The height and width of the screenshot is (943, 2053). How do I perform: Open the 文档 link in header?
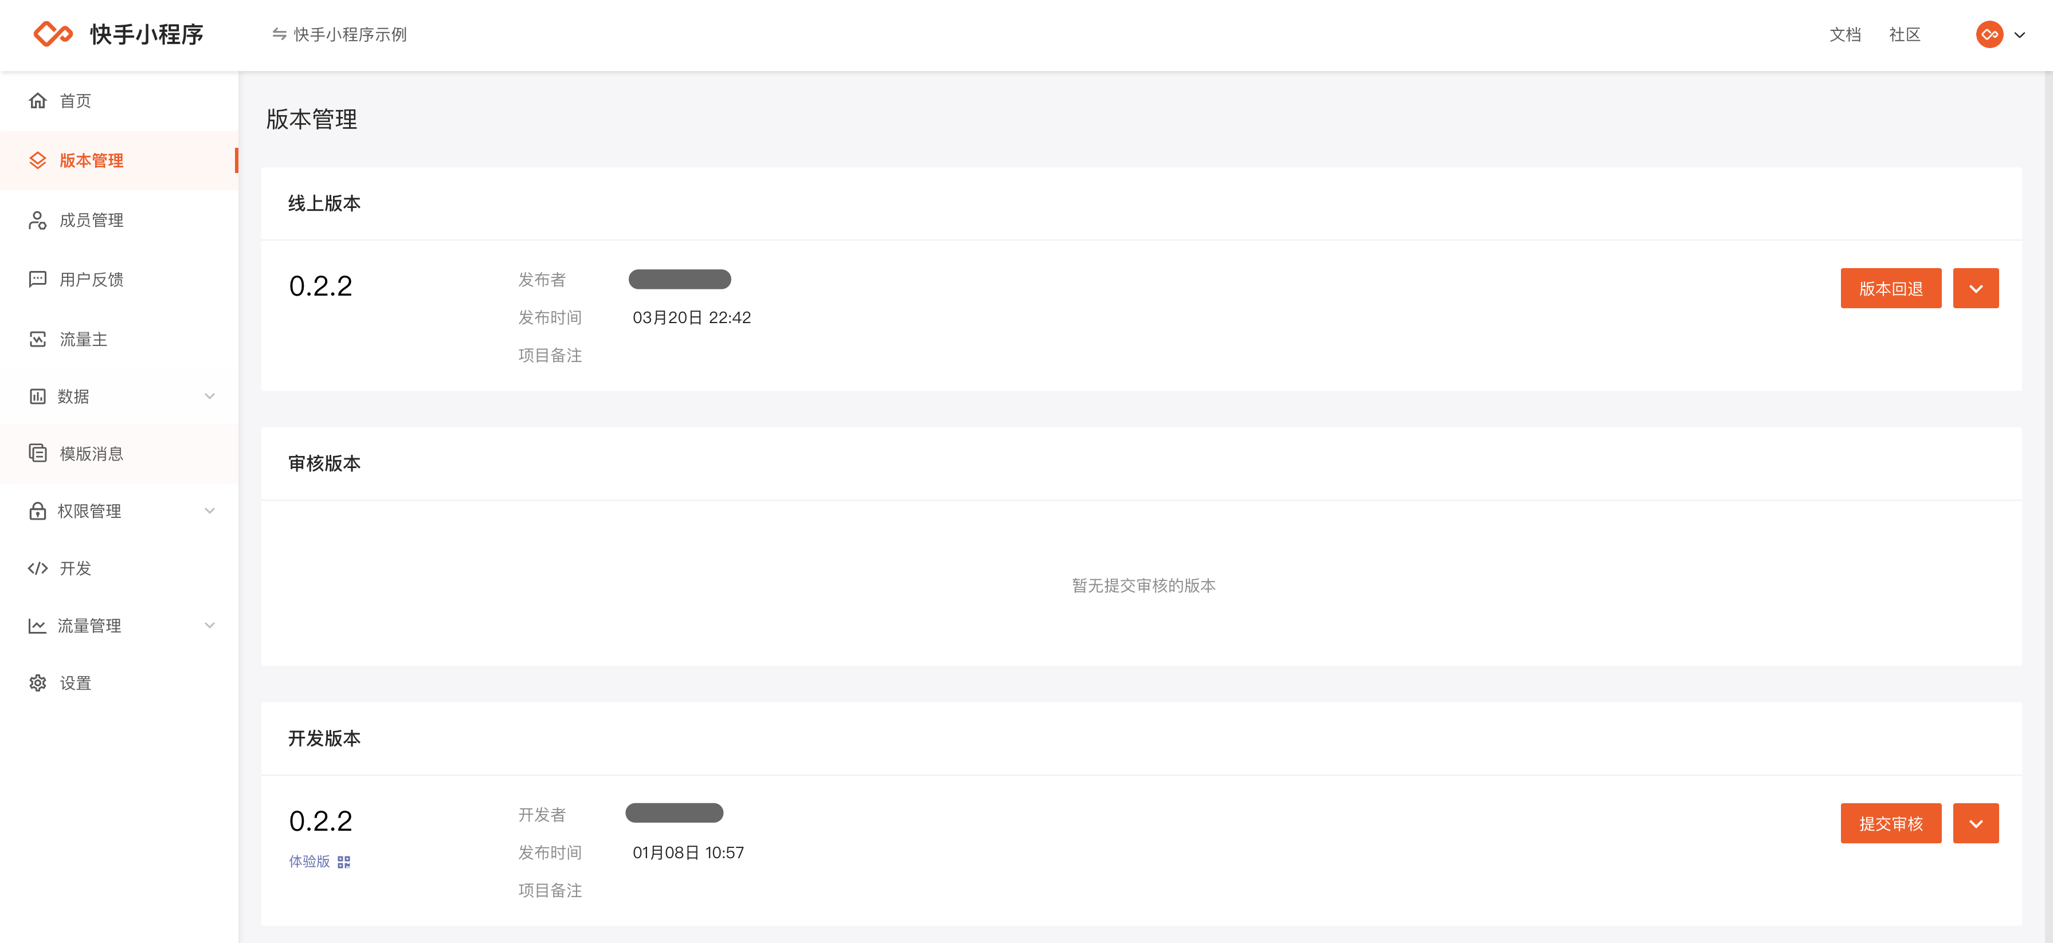[1845, 34]
